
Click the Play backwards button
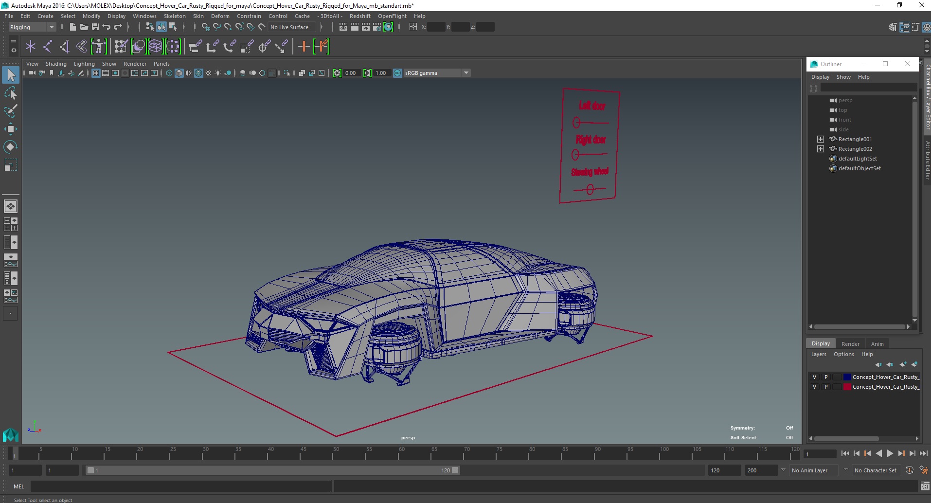tap(878, 453)
